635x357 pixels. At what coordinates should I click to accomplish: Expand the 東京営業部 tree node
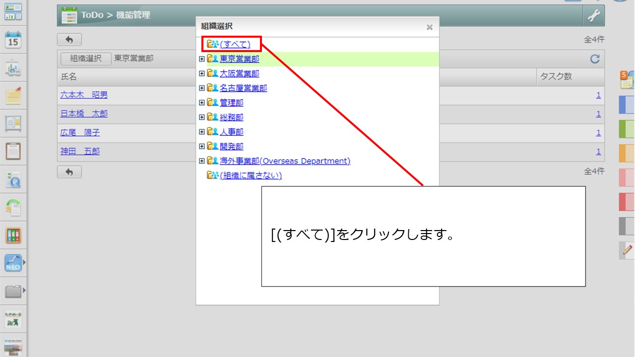click(x=201, y=59)
